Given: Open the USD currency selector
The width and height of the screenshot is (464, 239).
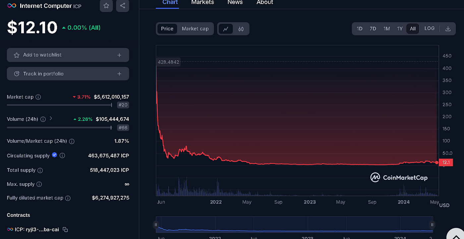Looking at the screenshot, I should (444, 205).
